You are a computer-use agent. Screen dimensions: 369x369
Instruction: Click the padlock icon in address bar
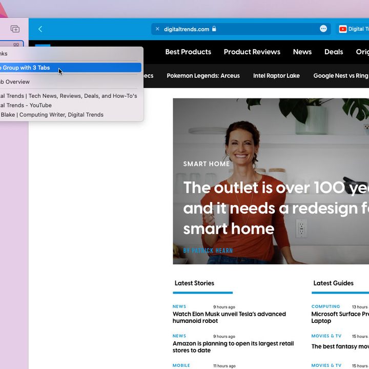tap(214, 29)
